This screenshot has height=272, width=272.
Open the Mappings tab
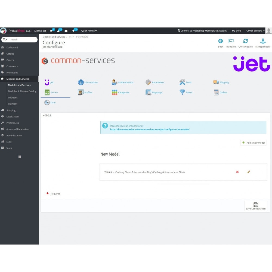pos(154,92)
